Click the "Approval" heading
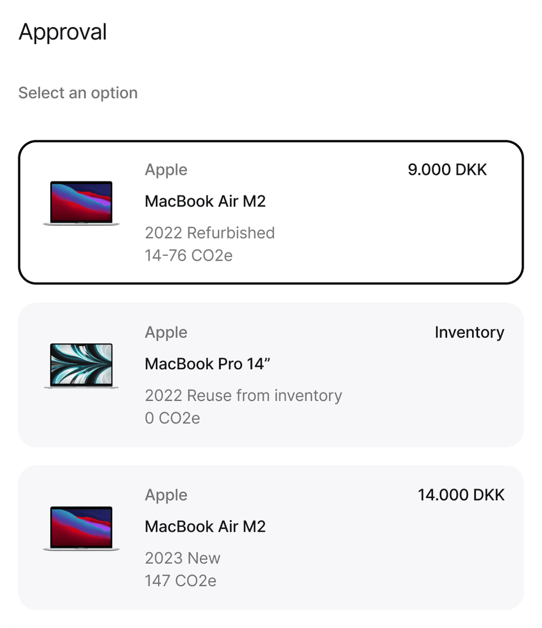The image size is (542, 628). [63, 32]
